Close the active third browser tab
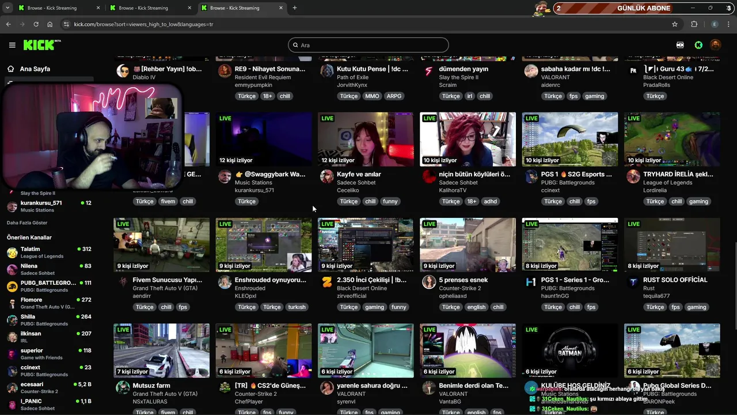This screenshot has width=737, height=415. [x=281, y=8]
